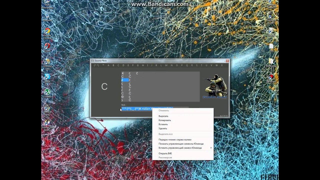320x180 pixels.
Task: Open the µTorrent desktop shortcut
Action: coord(47,93)
